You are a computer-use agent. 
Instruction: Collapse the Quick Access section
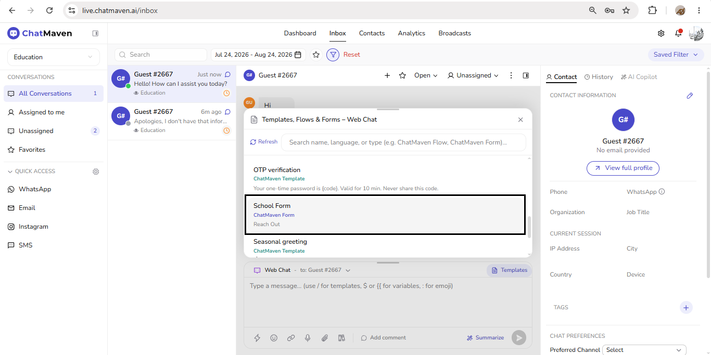coord(31,172)
